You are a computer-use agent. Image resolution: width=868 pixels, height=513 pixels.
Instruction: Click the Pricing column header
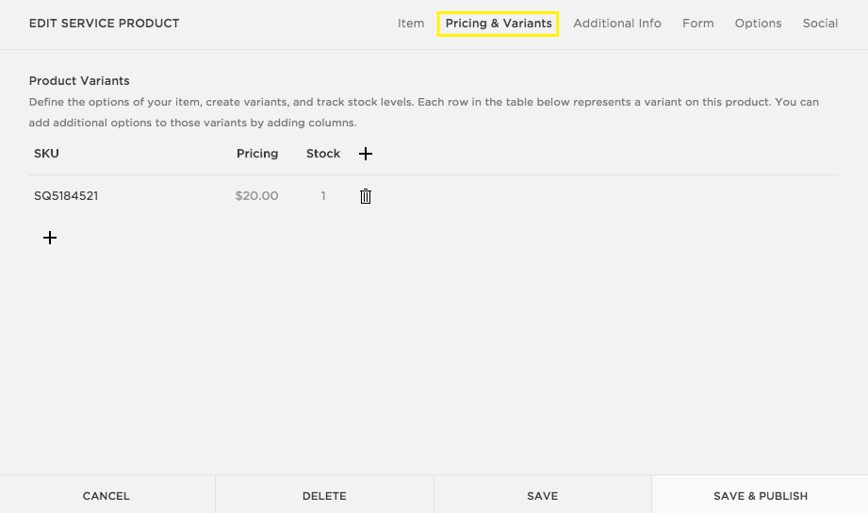coord(257,154)
